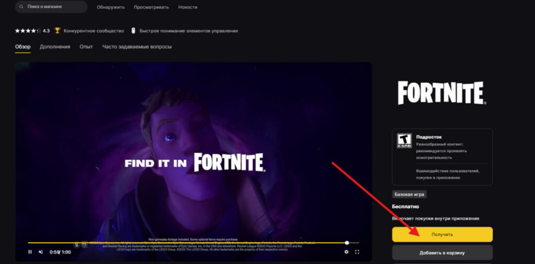Unmute the trailer using the speaker icon
This screenshot has width=535, height=264.
pyautogui.click(x=41, y=252)
